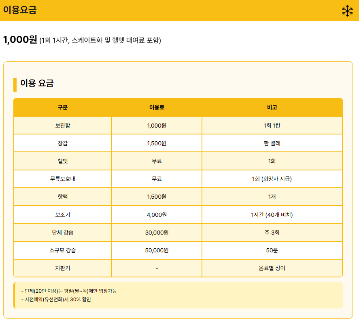Click the 보조기 price 4,000원
The height and width of the screenshot is (321, 359).
(x=156, y=214)
